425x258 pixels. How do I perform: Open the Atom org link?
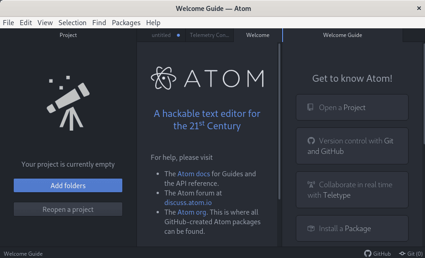click(x=192, y=212)
